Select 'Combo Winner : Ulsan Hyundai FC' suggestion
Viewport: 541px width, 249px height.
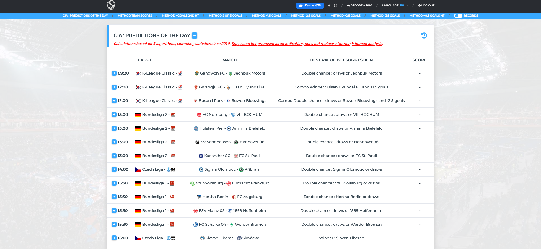341,87
